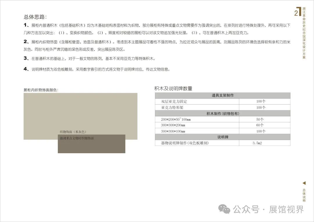The height and width of the screenshot is (222, 314).
Task: Click the 双层亚克力固定 table cell
Action: (174, 101)
